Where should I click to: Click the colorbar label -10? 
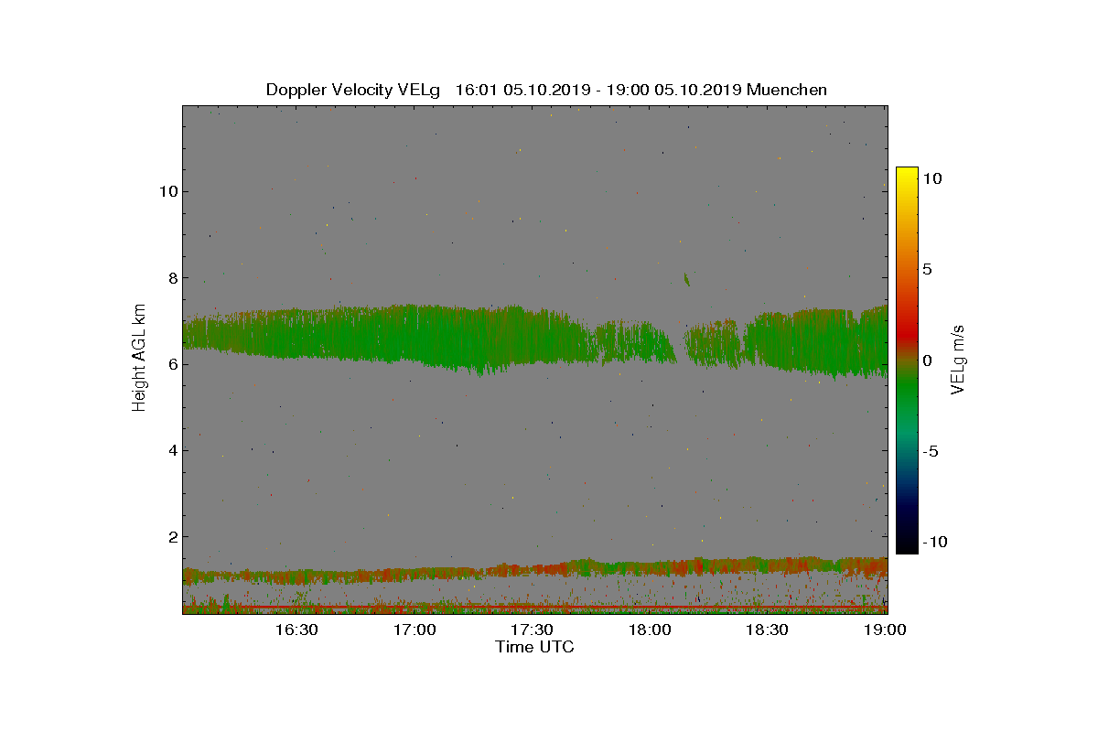point(932,542)
